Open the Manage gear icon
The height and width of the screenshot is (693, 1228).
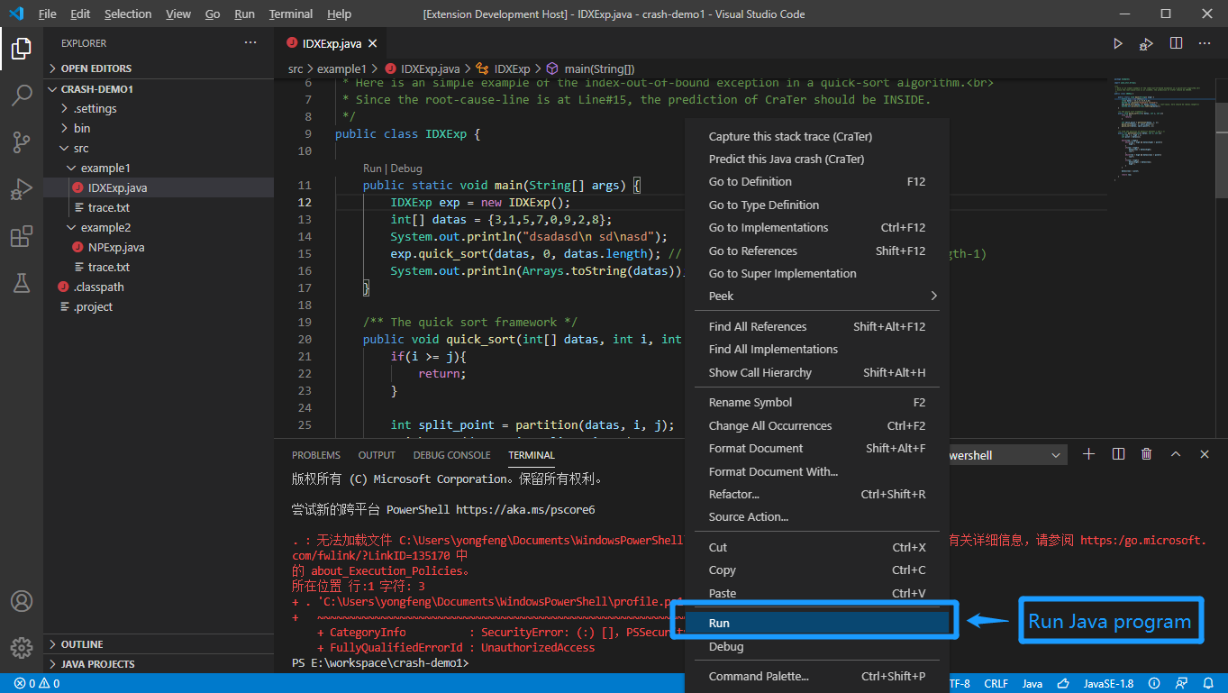click(22, 647)
